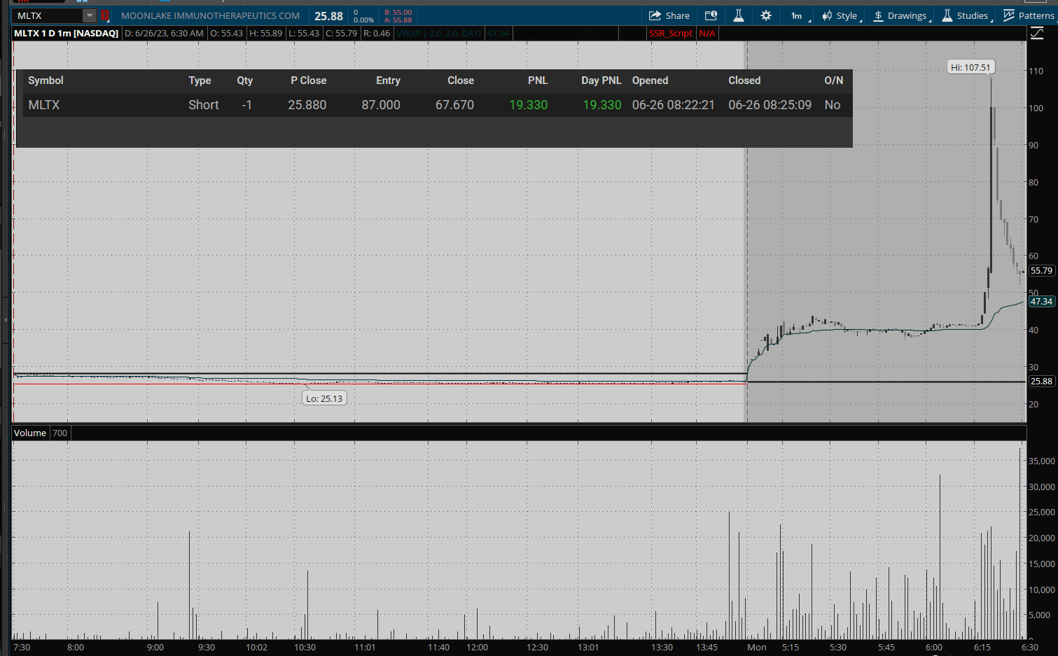Screen dimensions: 1058x656
Task: Click the bid price B: 55.00
Action: 398,12
